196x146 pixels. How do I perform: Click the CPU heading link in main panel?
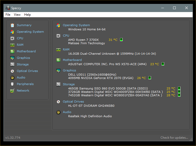pyautogui.click(x=66, y=36)
